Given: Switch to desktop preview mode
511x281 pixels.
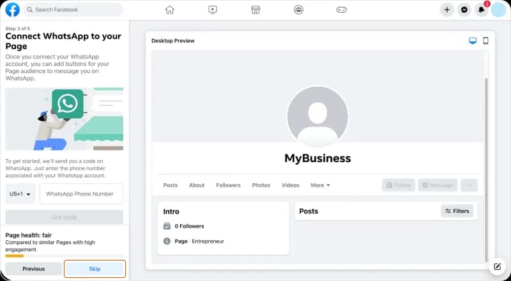Looking at the screenshot, I should (x=473, y=41).
